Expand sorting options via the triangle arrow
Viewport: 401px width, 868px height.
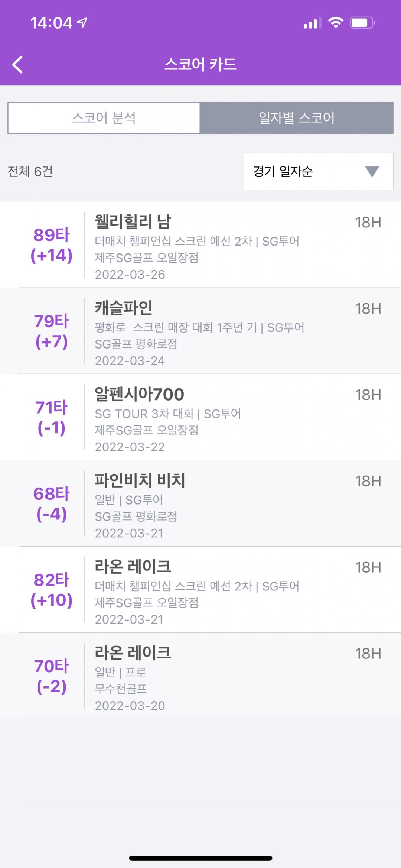click(x=372, y=172)
